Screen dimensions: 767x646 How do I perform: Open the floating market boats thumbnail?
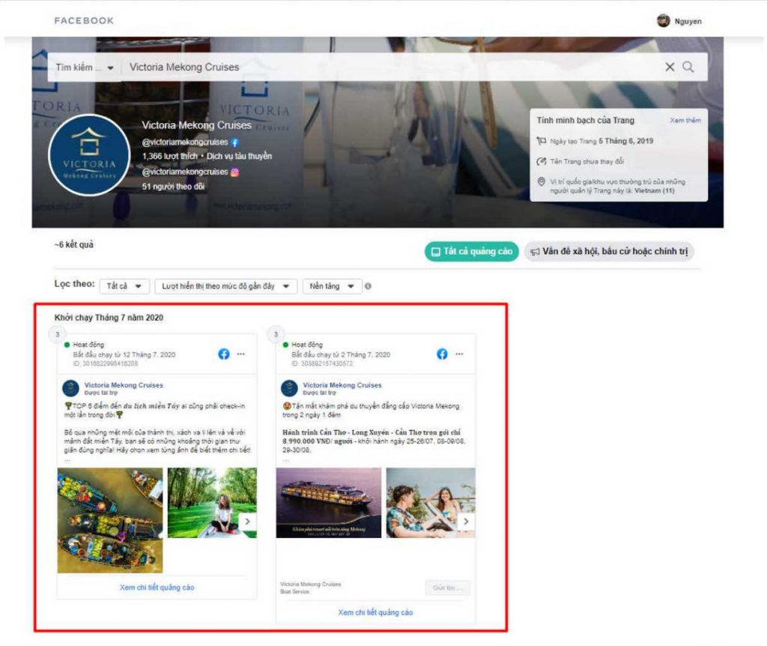pyautogui.click(x=110, y=520)
